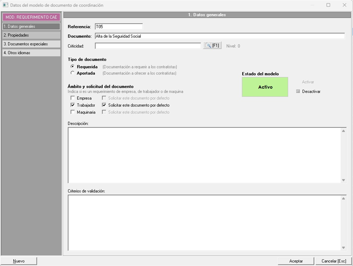Screen dimensions: 353x266
Task: Open the Propiedades section
Action: (x=31, y=35)
